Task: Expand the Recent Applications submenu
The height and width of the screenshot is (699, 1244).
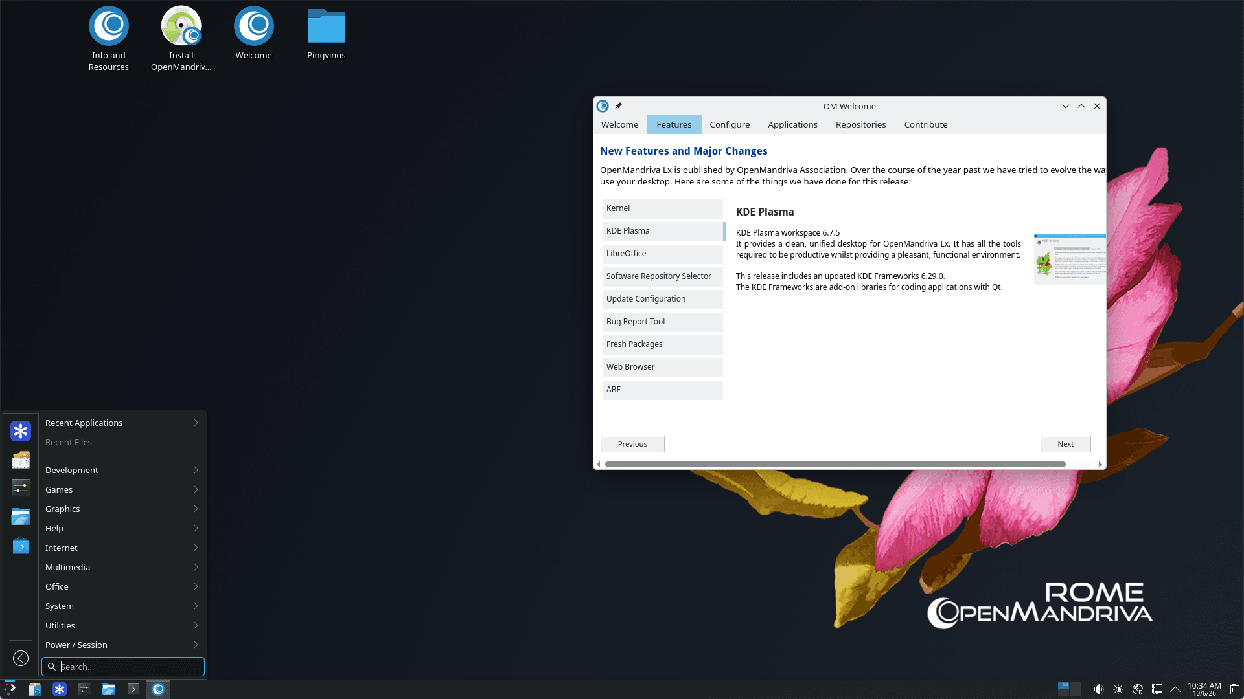Action: 122,423
